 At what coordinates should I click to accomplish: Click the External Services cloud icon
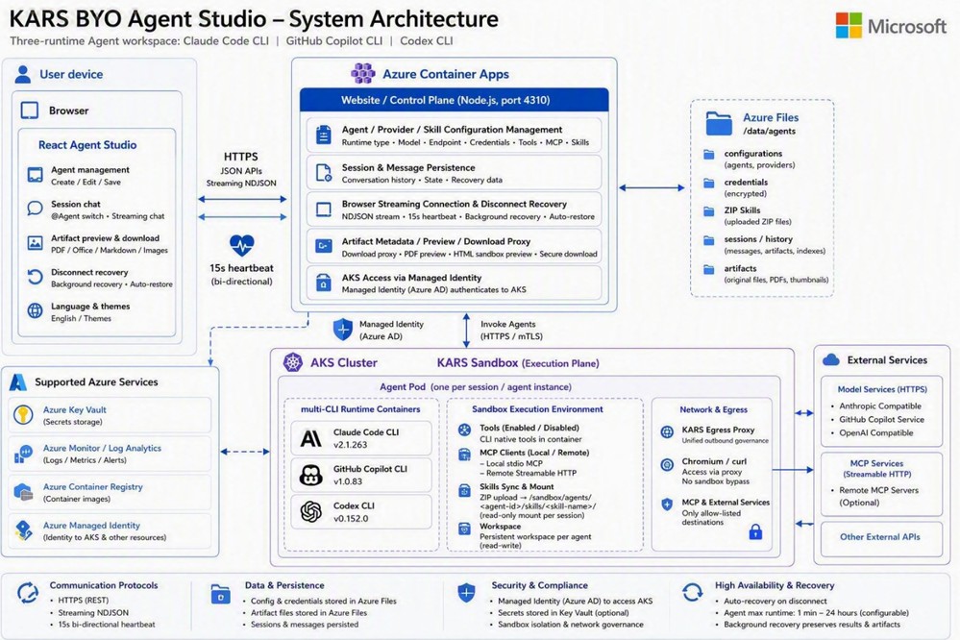(831, 360)
